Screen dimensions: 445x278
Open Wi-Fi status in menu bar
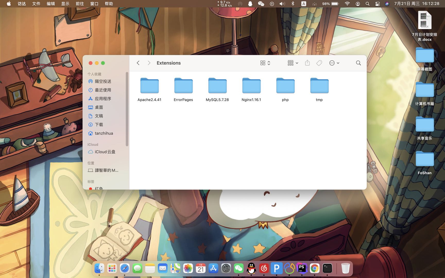click(x=347, y=4)
